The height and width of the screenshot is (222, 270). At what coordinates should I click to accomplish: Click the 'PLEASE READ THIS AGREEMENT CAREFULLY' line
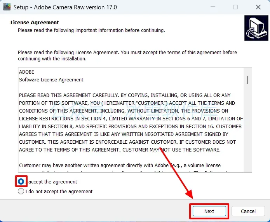coord(125,95)
